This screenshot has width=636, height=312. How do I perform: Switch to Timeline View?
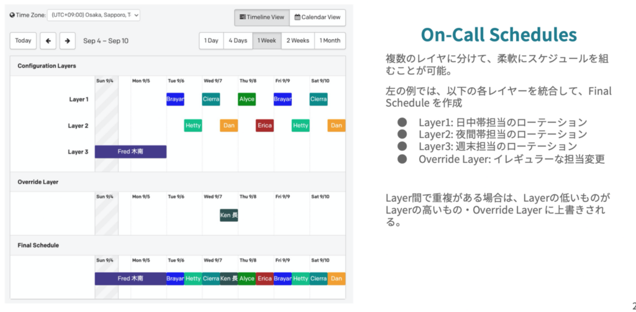coord(261,17)
